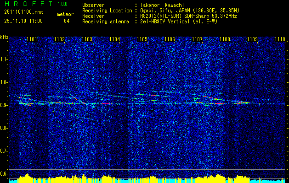This screenshot has width=289, height=183.
Task: Click the 0.6 kHz axis label
Action: (x=4, y=174)
